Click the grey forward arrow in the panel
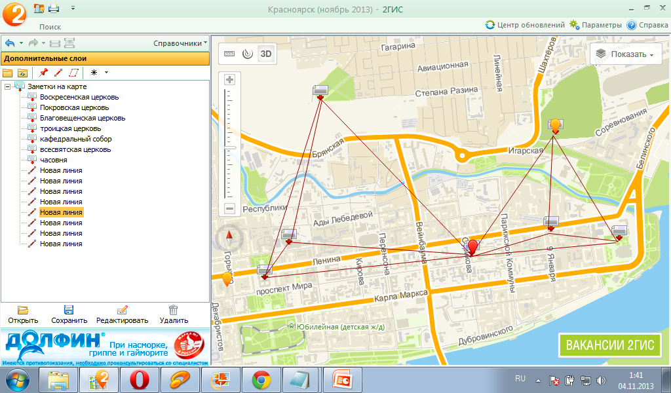 tap(33, 43)
